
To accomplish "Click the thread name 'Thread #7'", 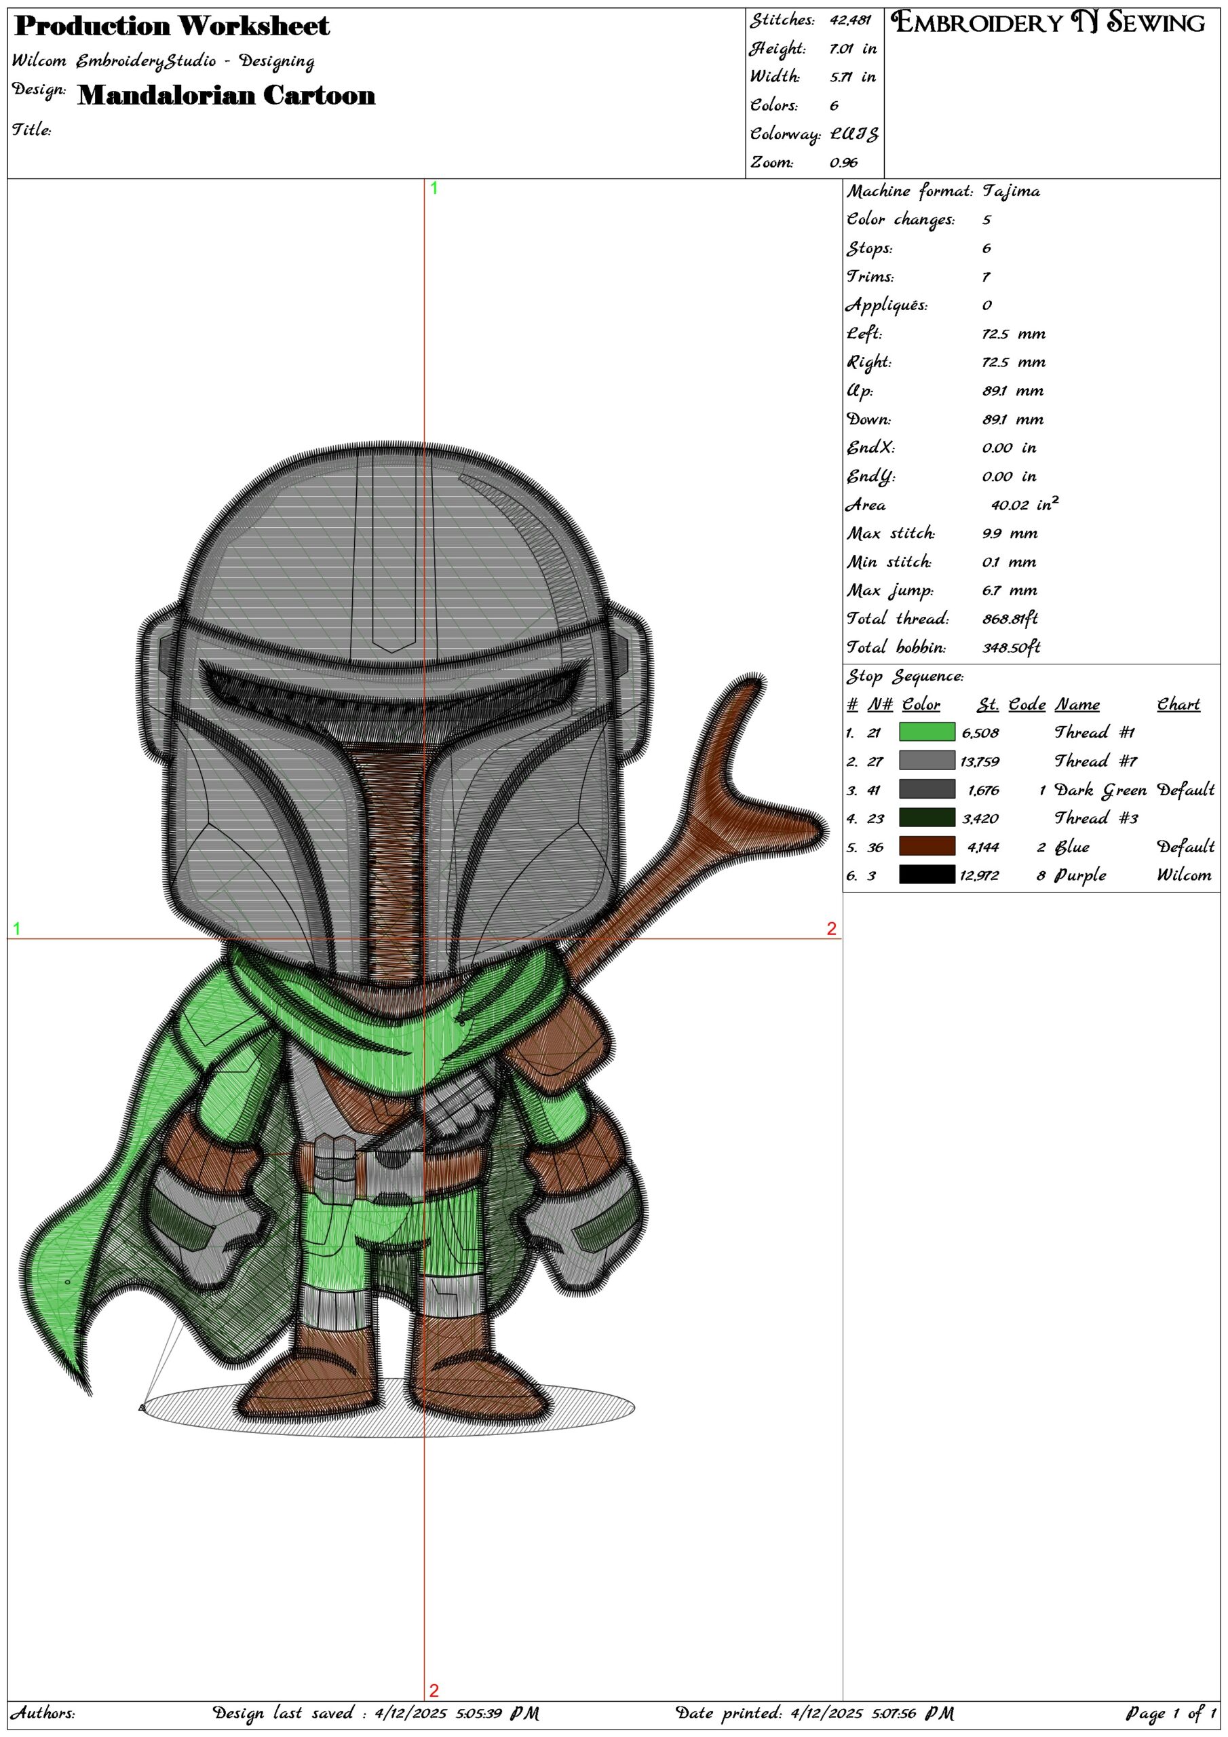I will [1095, 761].
